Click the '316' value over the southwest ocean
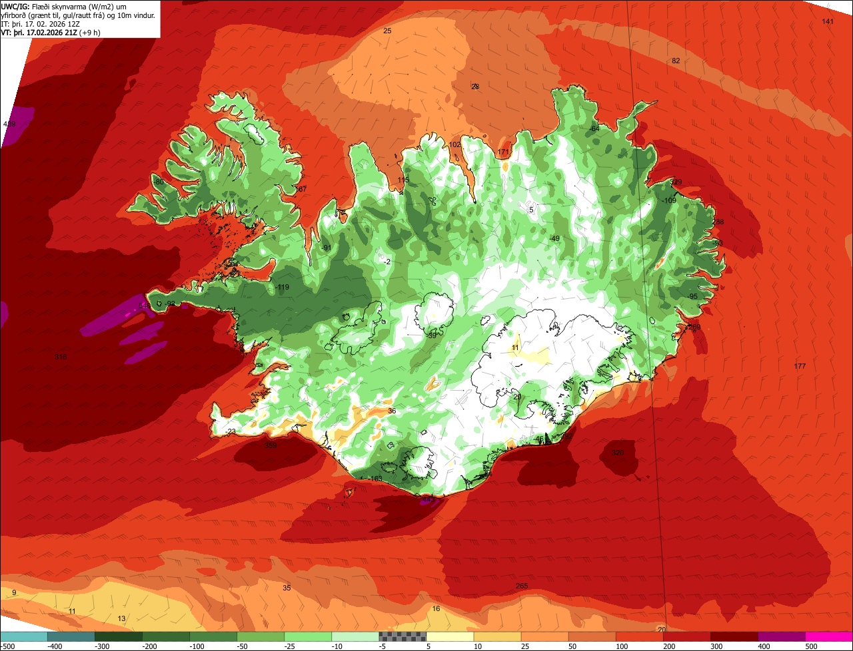 61,357
